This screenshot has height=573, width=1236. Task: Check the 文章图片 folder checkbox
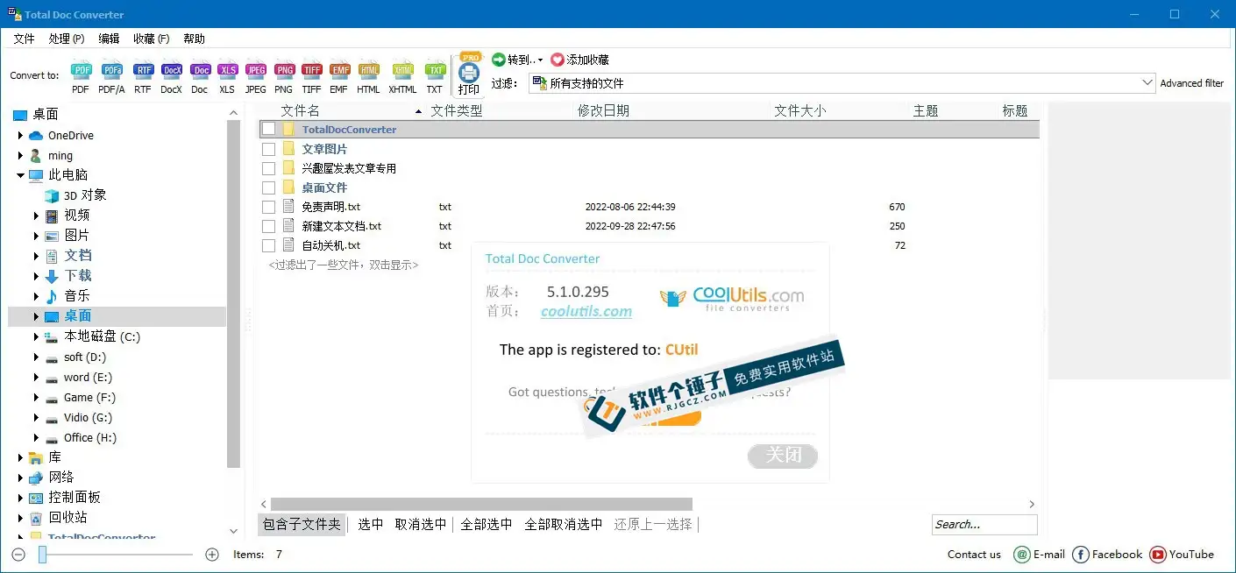pos(268,149)
